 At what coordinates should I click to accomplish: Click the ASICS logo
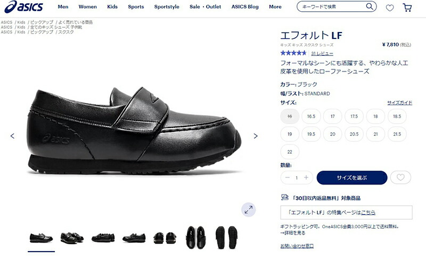point(23,7)
